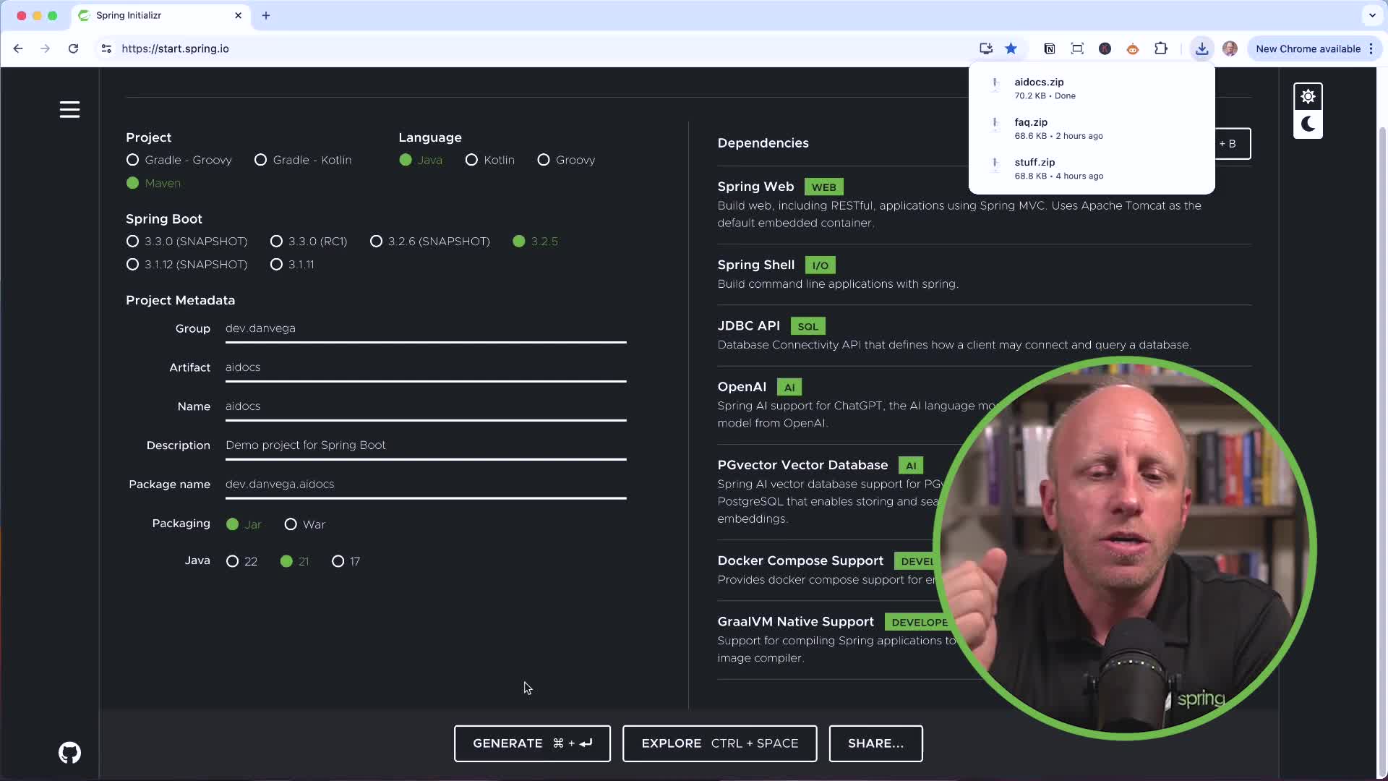Click the Spring Web dependency entry
The image size is (1388, 781).
[984, 205]
